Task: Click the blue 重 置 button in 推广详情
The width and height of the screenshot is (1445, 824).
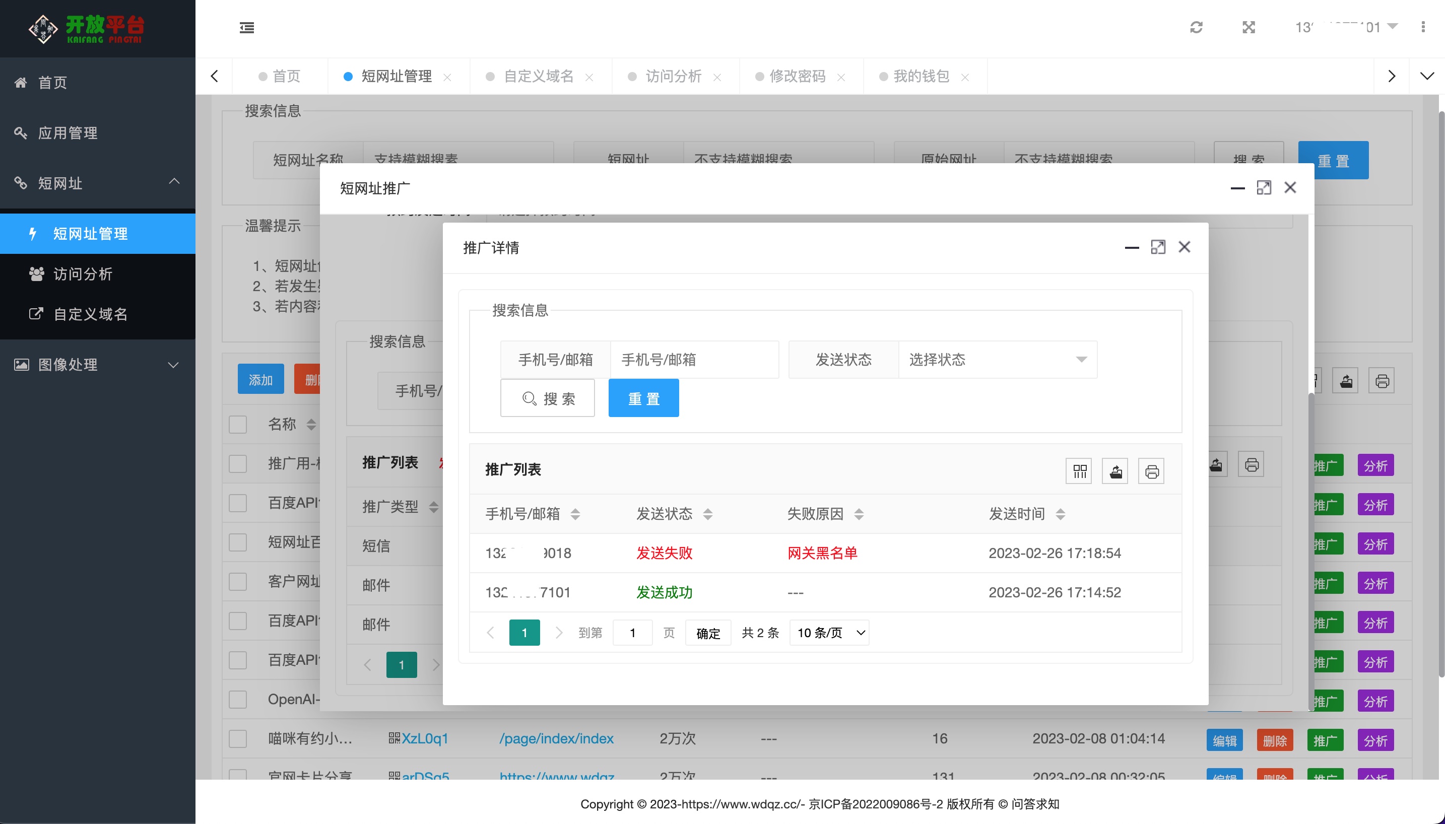Action: coord(643,398)
